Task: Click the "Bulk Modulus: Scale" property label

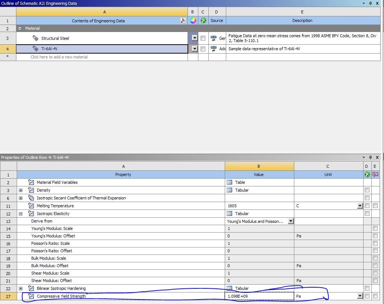Action: [x=48, y=258]
